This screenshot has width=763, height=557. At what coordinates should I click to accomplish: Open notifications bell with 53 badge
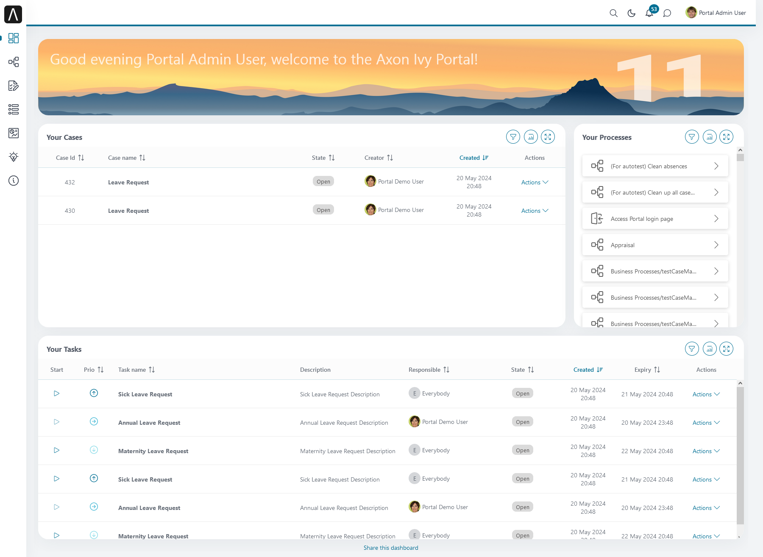[649, 13]
